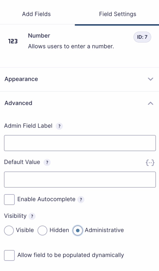View the Enable Autocomplete help tooltip
159x271 pixels.
81,200
